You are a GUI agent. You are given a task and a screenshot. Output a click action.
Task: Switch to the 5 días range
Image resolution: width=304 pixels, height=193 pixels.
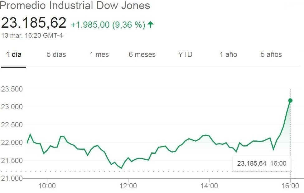click(56, 55)
